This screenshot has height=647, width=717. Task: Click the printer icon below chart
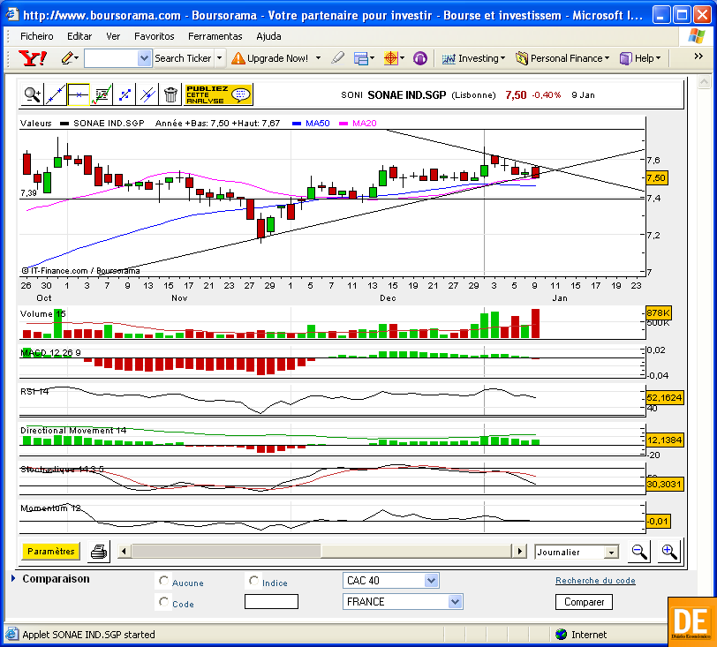[99, 552]
